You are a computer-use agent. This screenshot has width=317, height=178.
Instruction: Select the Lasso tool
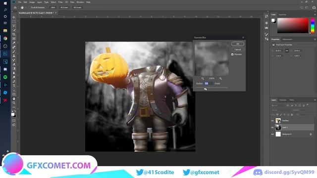pyautogui.click(x=14, y=26)
